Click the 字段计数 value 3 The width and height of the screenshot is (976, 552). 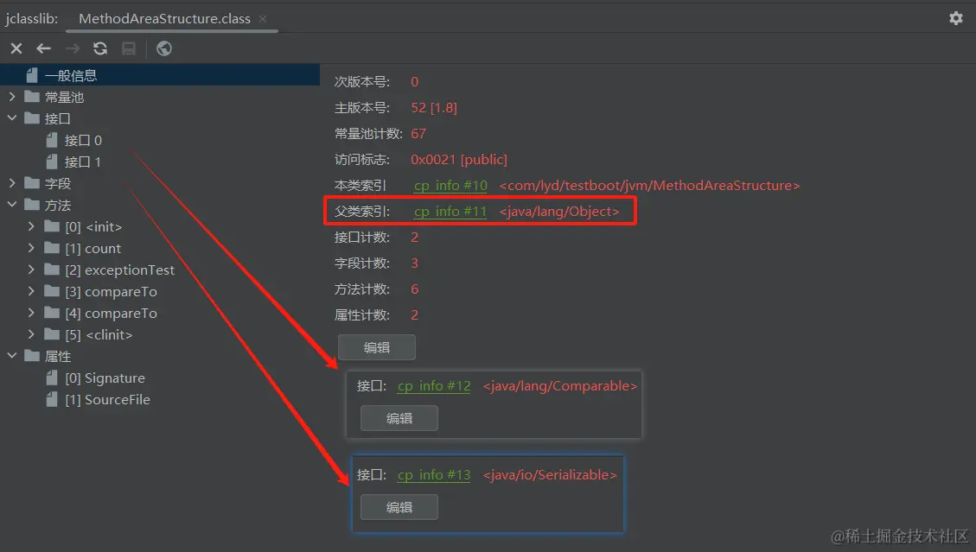point(415,263)
